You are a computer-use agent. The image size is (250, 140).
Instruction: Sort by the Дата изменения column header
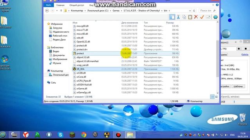(129, 23)
